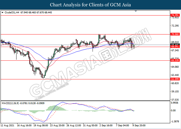The height and width of the screenshot is (129, 181).
Task: Click the 73.915 price scale value
Action: pyautogui.click(x=175, y=18)
